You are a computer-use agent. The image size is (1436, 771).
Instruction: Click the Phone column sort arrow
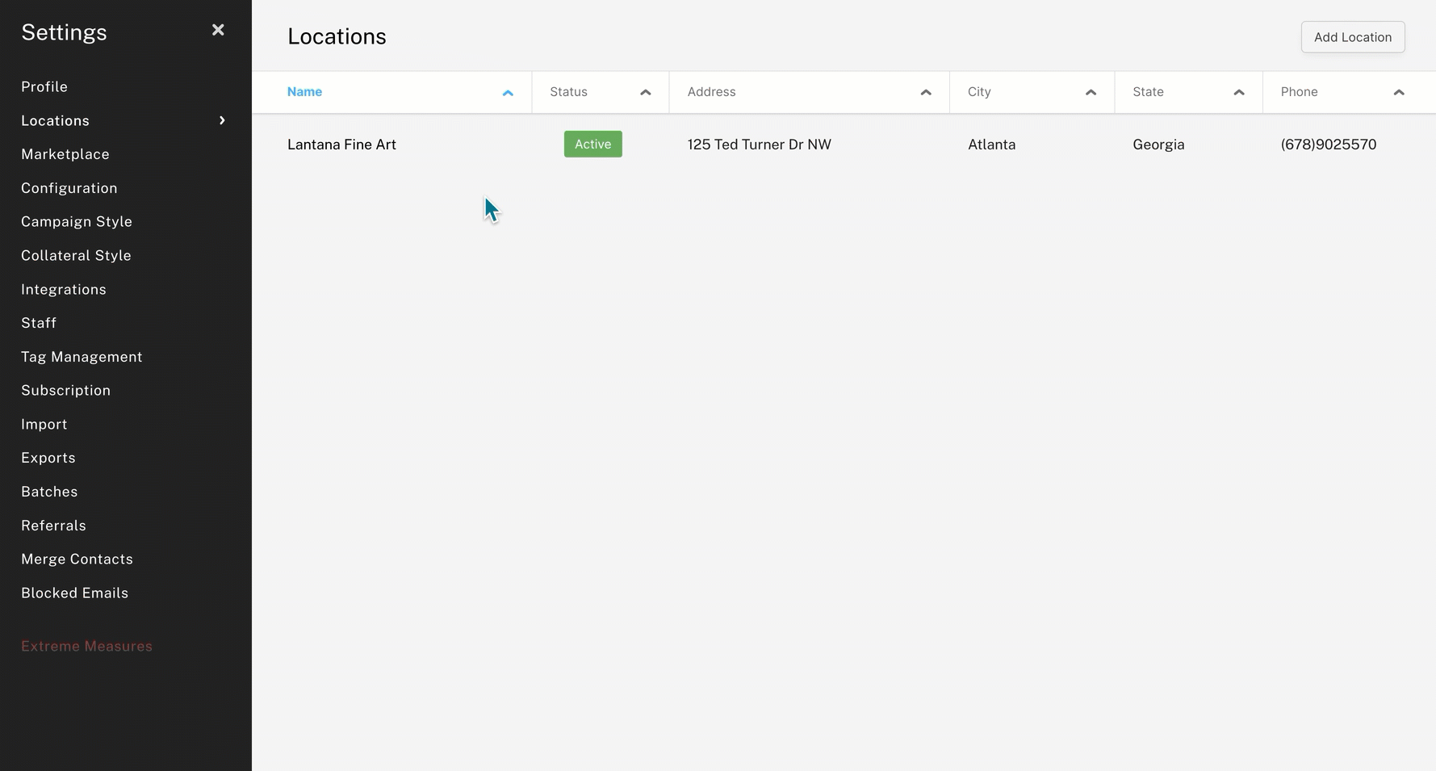(x=1399, y=92)
